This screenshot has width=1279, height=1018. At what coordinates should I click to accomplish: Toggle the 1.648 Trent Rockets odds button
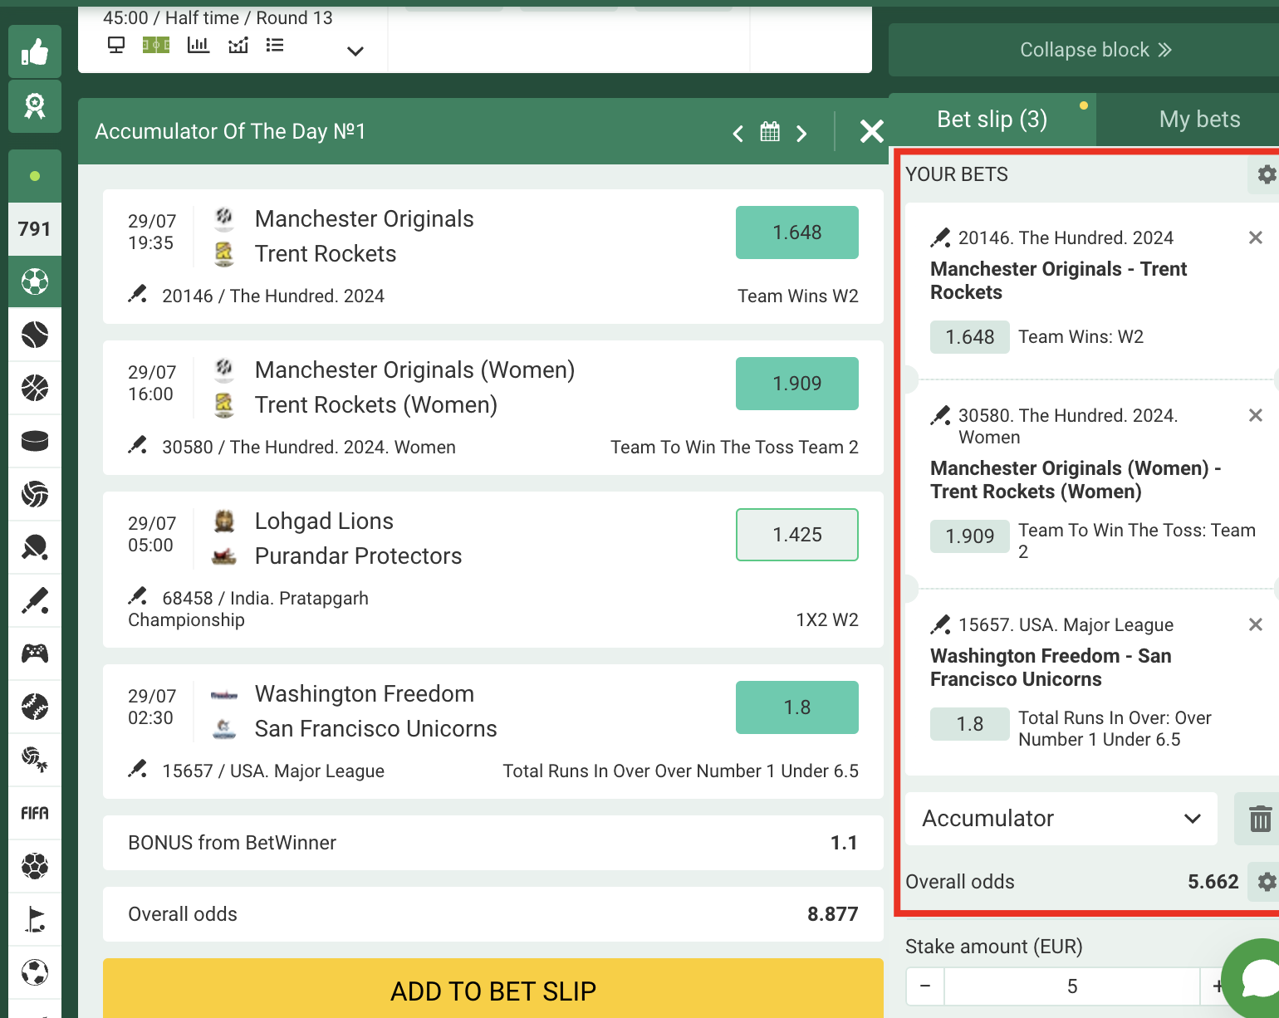click(x=796, y=232)
